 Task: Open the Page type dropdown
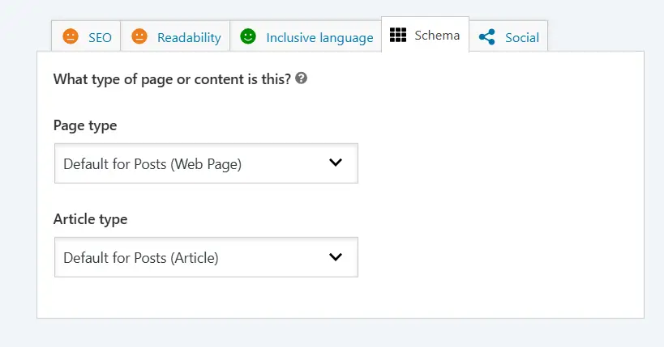[206, 163]
